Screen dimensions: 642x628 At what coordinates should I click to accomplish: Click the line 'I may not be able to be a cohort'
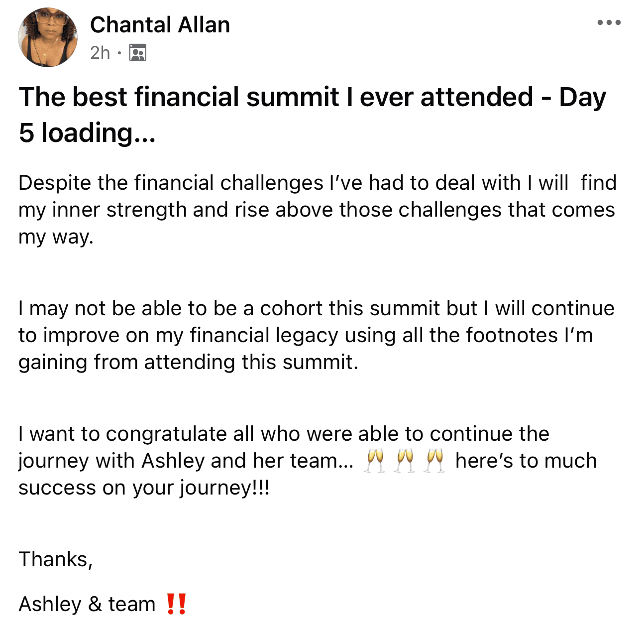tap(317, 308)
